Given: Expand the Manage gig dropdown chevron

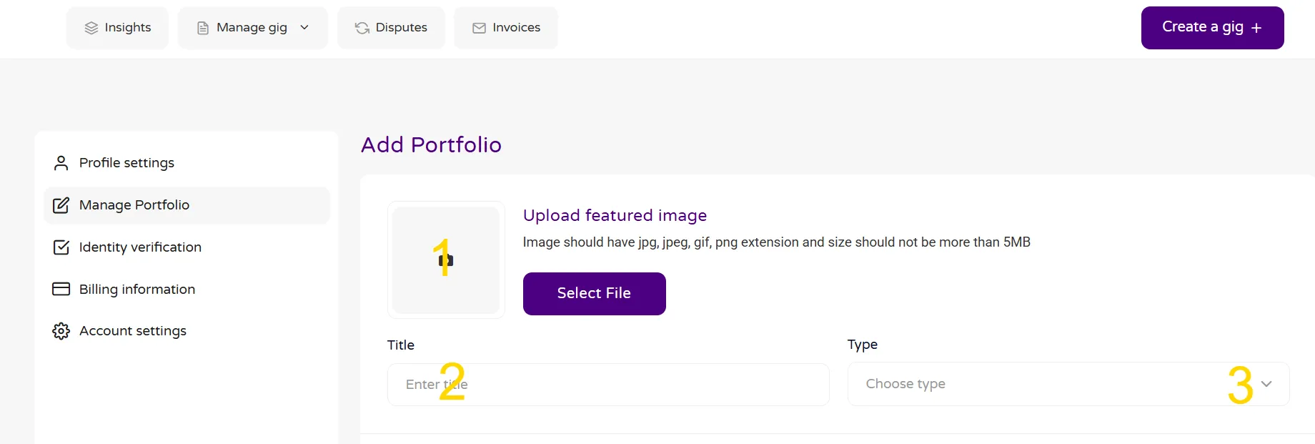Looking at the screenshot, I should point(304,27).
